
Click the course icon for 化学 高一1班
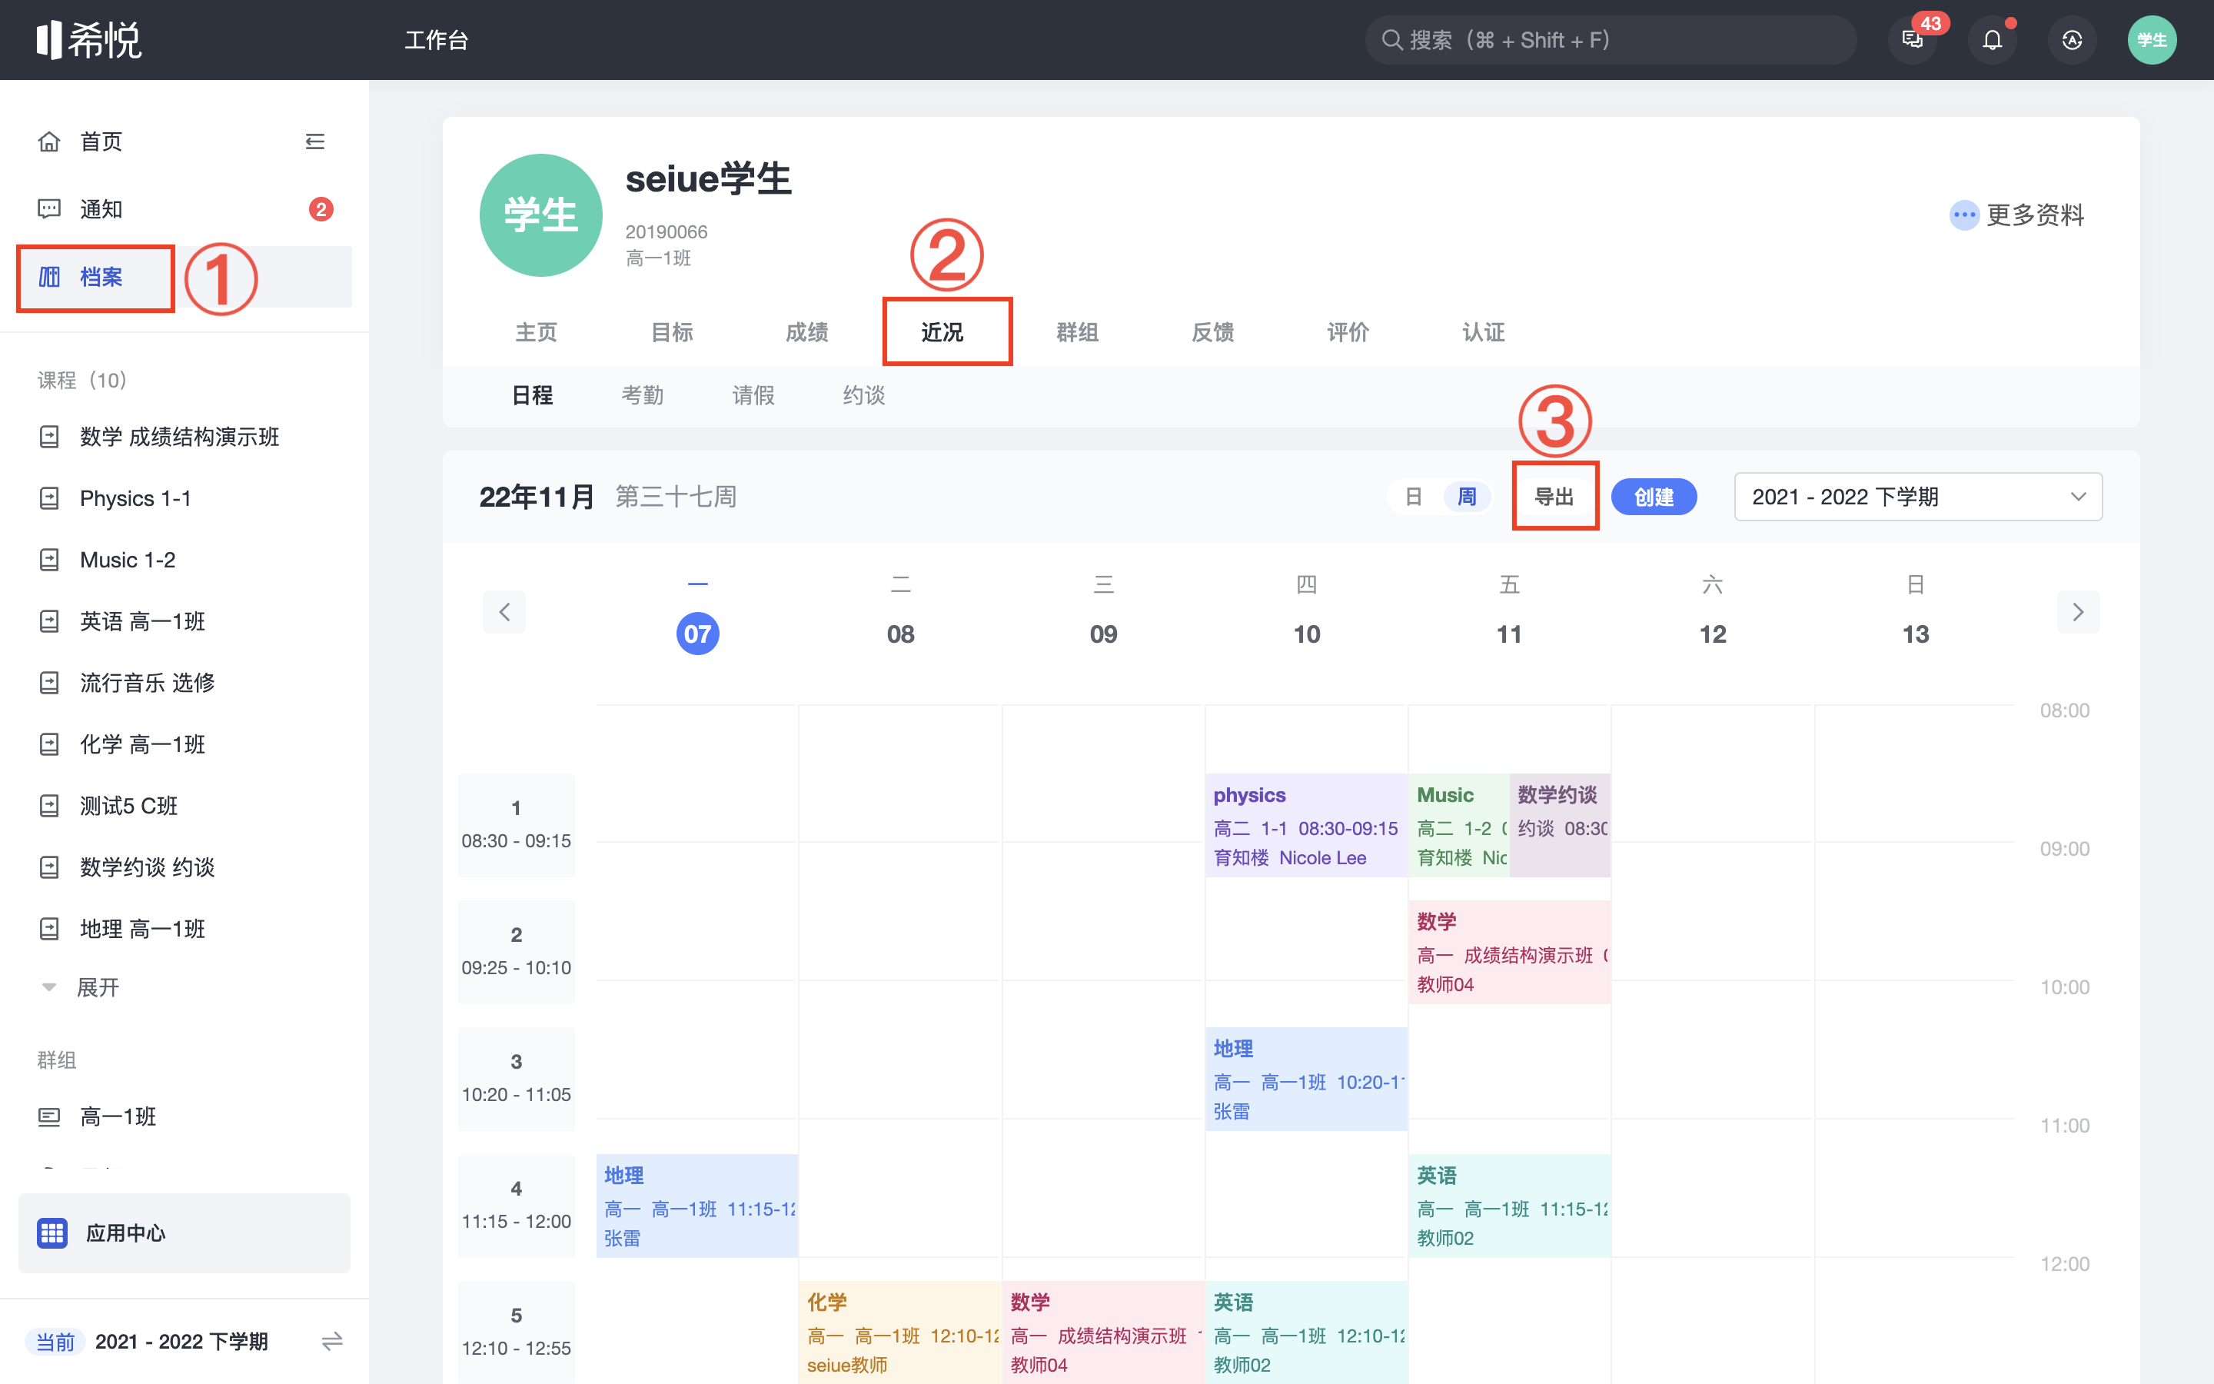pyautogui.click(x=49, y=744)
